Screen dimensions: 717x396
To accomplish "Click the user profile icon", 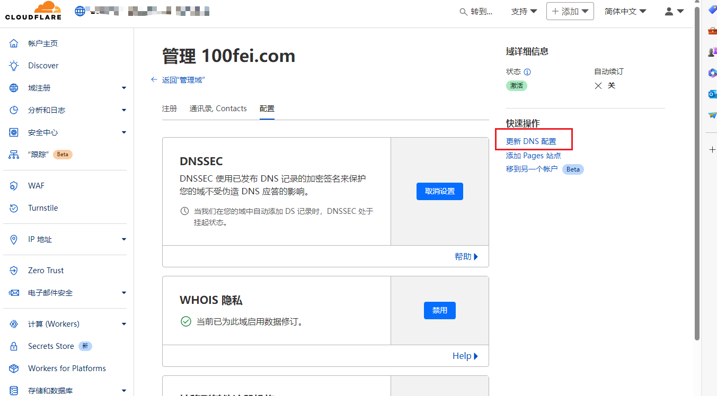I will pyautogui.click(x=669, y=11).
